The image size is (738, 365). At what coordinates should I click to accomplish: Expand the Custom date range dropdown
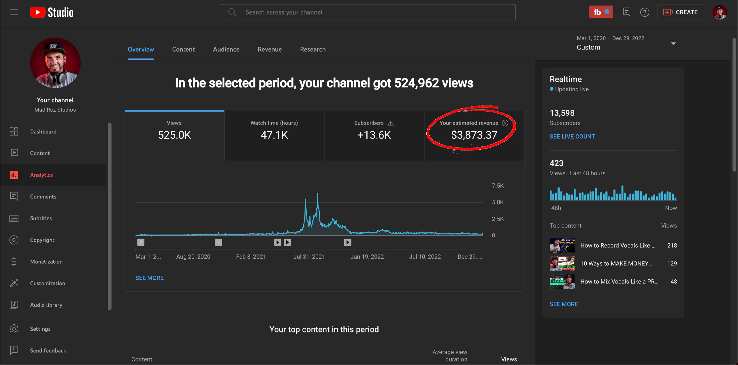673,44
